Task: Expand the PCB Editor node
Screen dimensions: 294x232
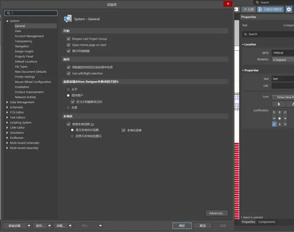Action: coord(7,112)
